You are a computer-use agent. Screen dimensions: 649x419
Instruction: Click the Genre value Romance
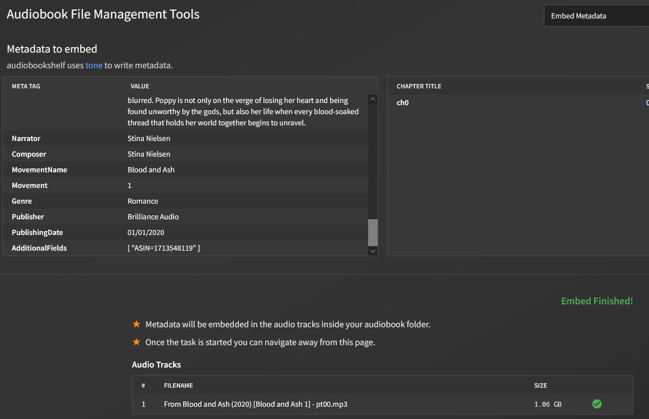[x=143, y=201]
